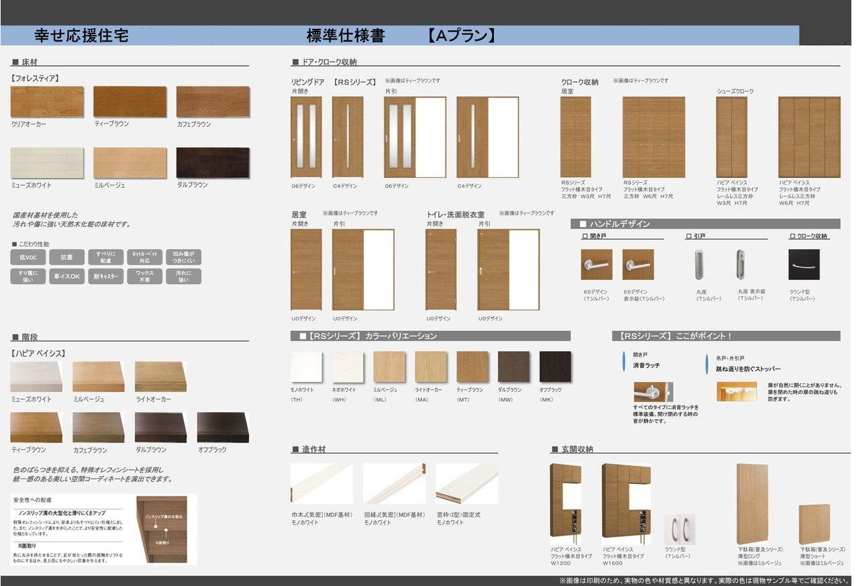
Task: Choose the オフブラック stair sample under ハピア ベイシス
Action: [x=223, y=427]
